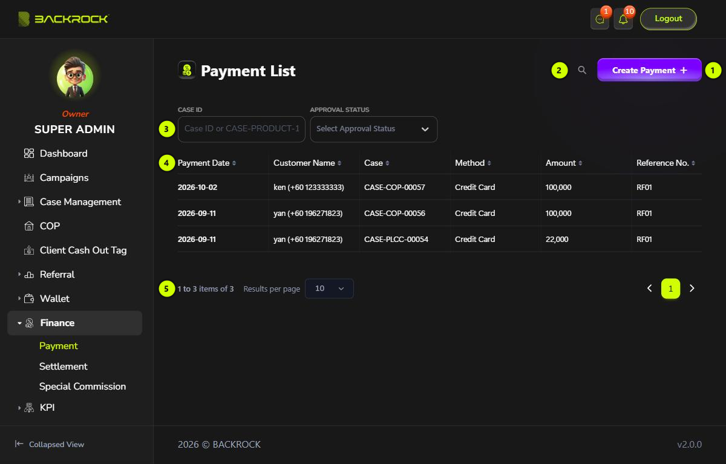
Task: Click Credit Card in CASE-COP-00056 row
Action: click(475, 214)
